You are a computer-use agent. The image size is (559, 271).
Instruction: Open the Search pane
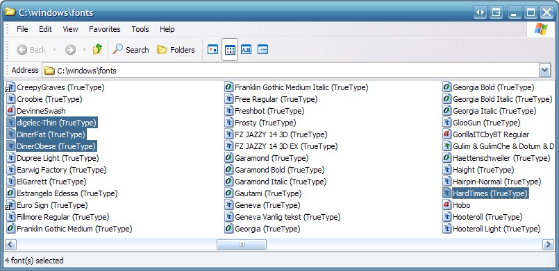131,50
